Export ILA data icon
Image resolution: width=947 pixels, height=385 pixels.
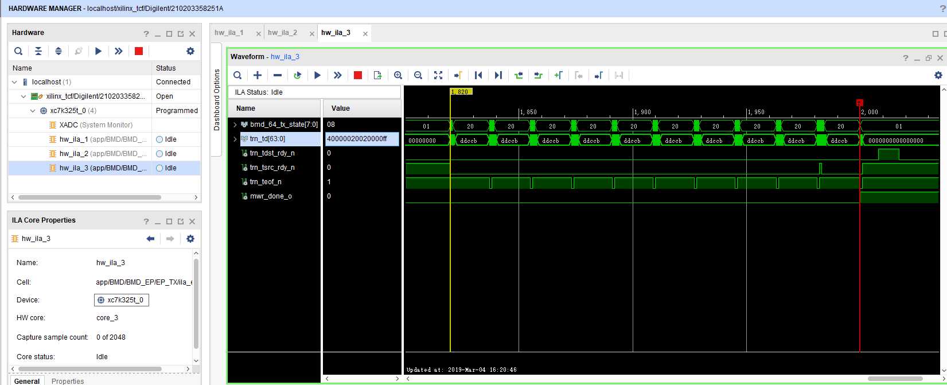pyautogui.click(x=377, y=75)
